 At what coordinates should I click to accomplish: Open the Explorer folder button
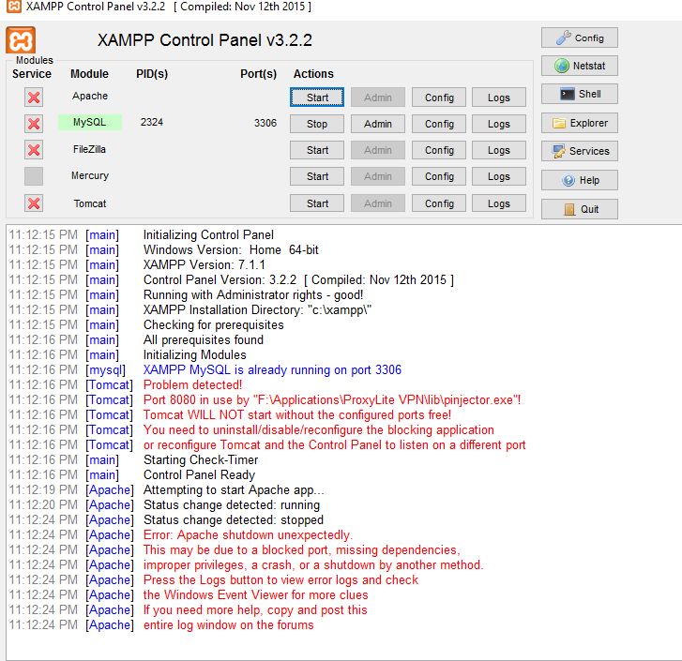(x=580, y=123)
